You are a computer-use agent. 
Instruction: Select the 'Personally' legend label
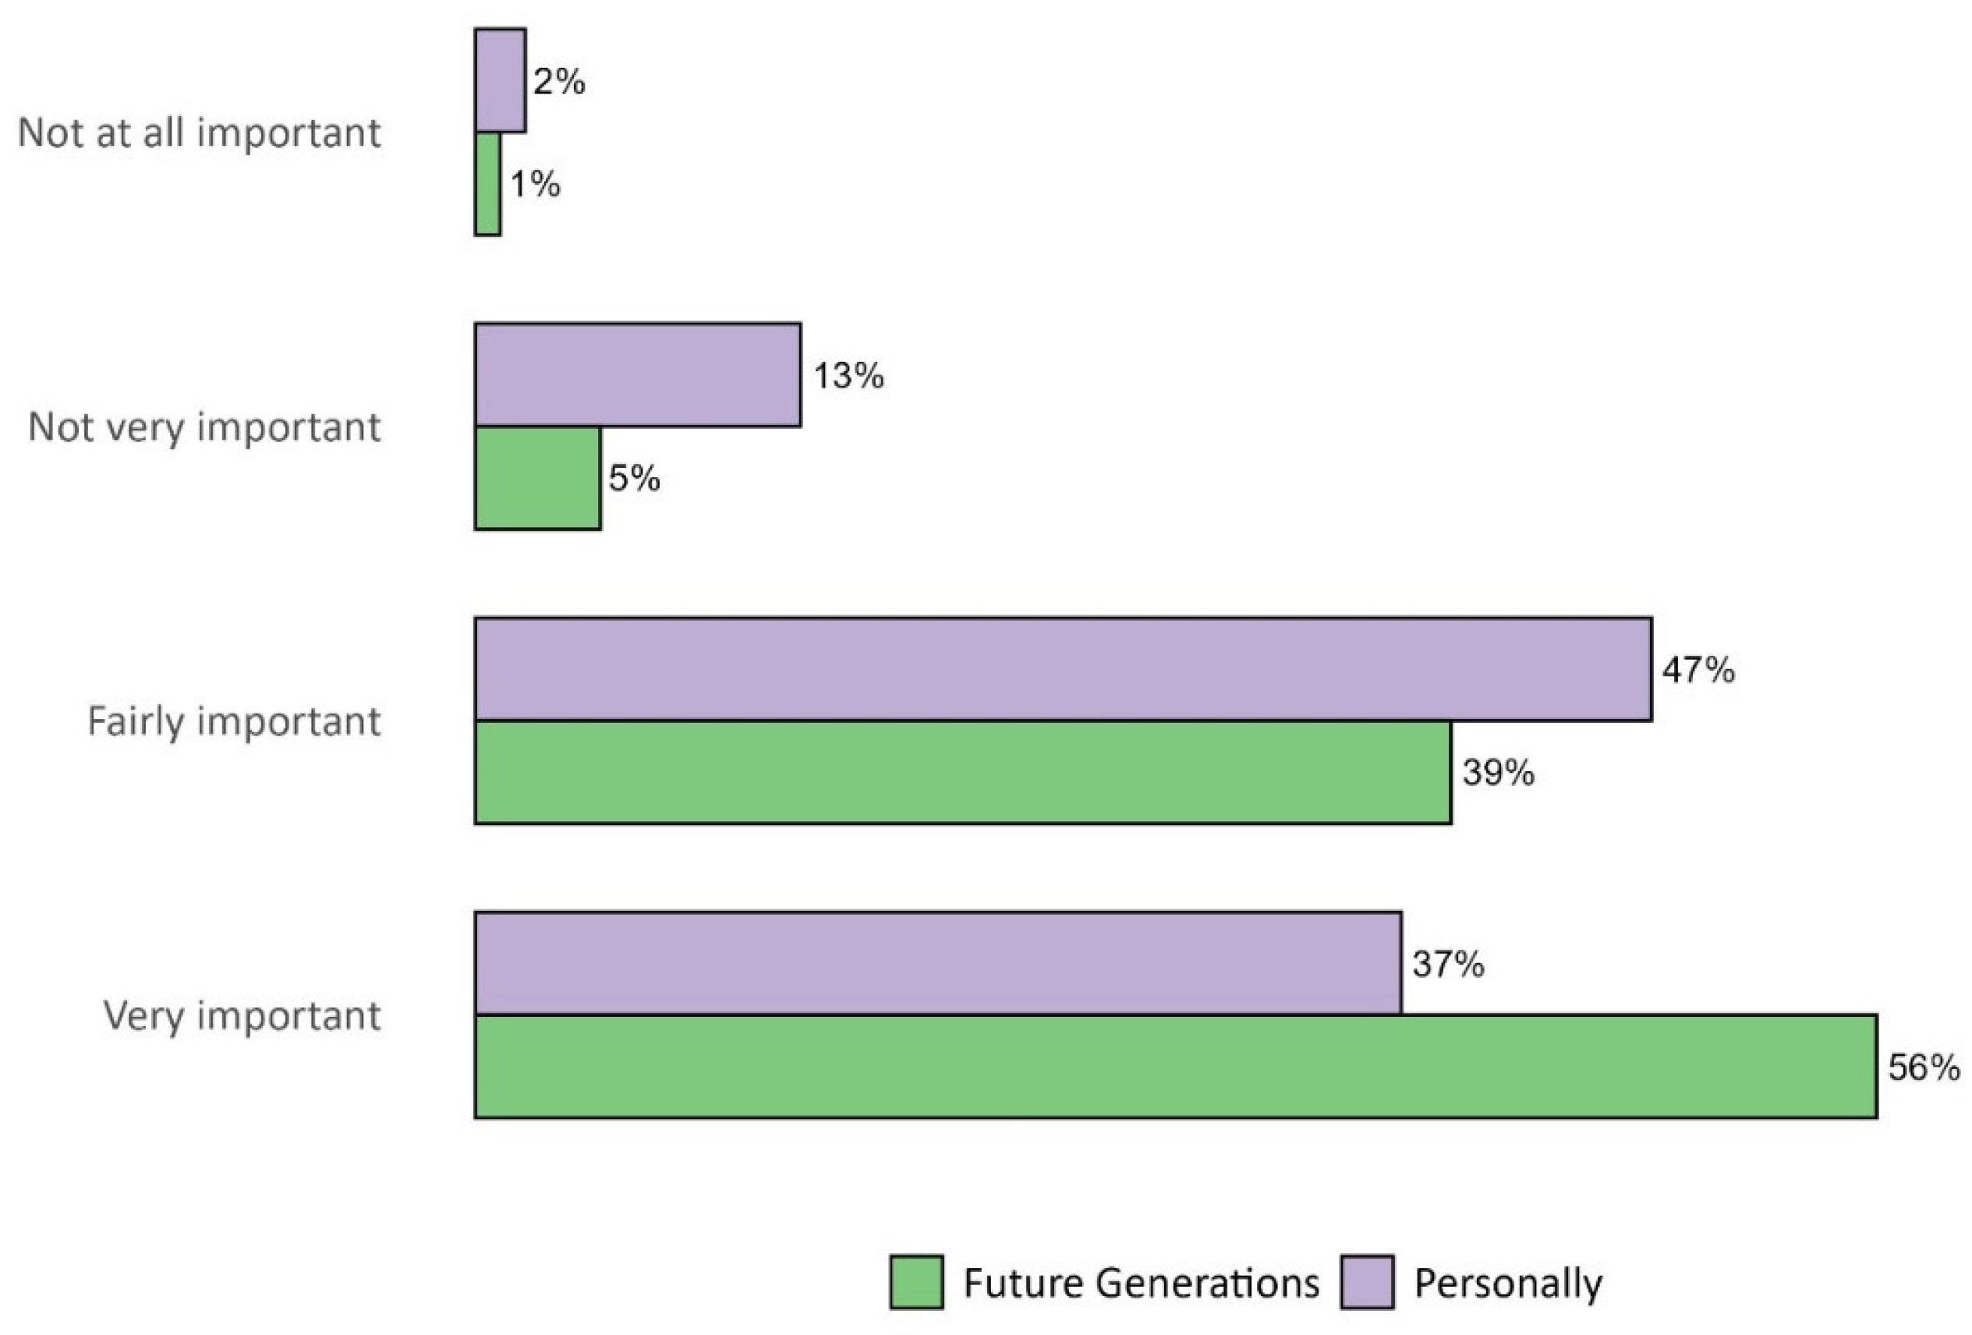(1508, 1284)
